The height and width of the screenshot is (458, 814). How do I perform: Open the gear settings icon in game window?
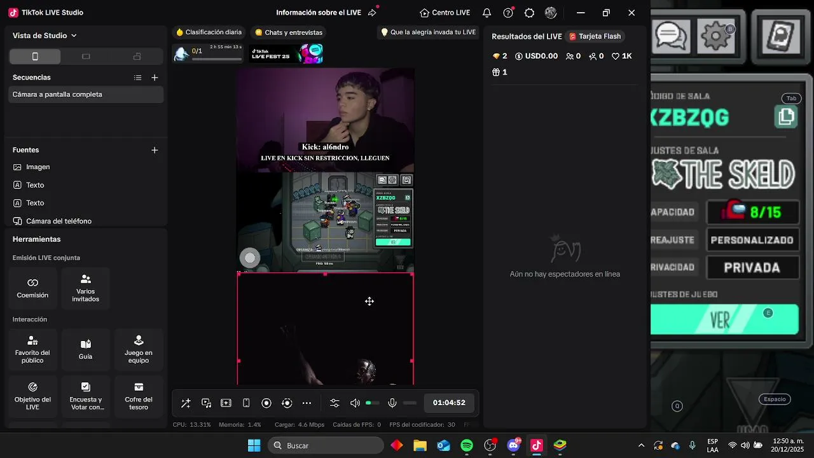tap(717, 35)
